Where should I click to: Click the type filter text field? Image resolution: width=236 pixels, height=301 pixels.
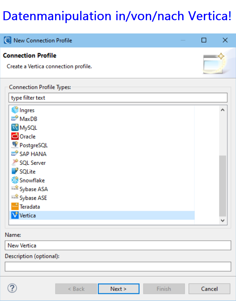pyautogui.click(x=118, y=98)
